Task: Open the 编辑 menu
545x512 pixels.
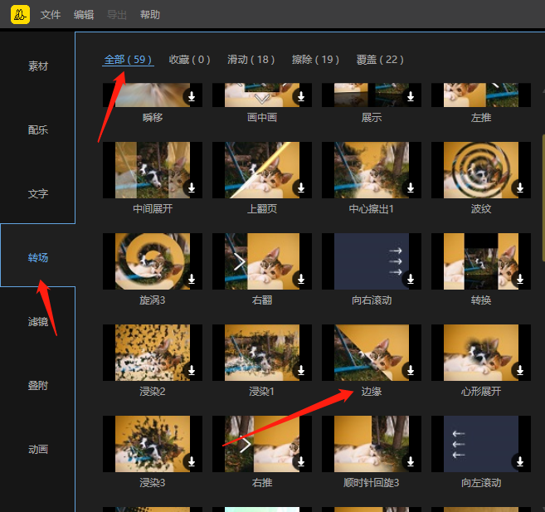Action: pyautogui.click(x=84, y=15)
